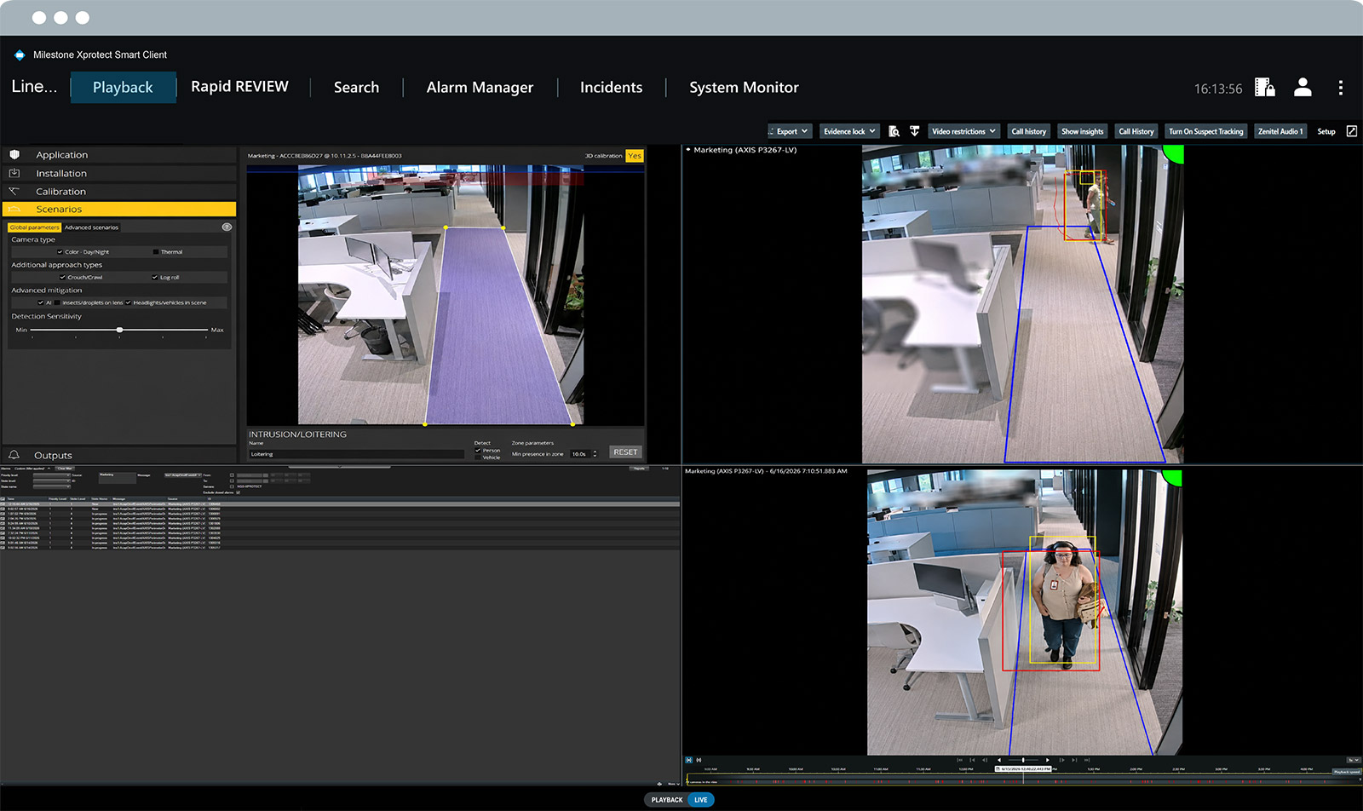The image size is (1363, 811).
Task: Click the Calibration tool icon
Action: point(14,191)
